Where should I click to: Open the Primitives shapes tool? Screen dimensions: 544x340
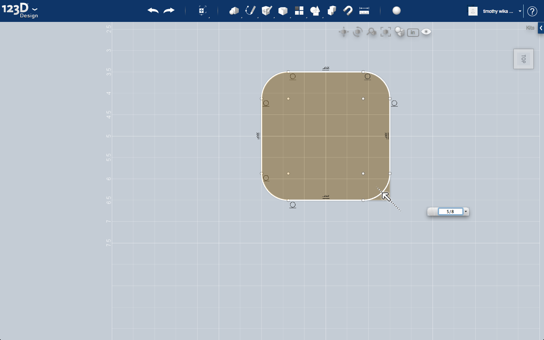tap(234, 11)
